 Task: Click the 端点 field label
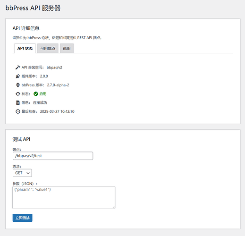[x=17, y=149]
